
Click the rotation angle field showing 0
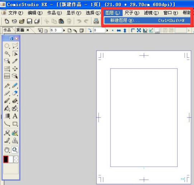(x=99, y=30)
